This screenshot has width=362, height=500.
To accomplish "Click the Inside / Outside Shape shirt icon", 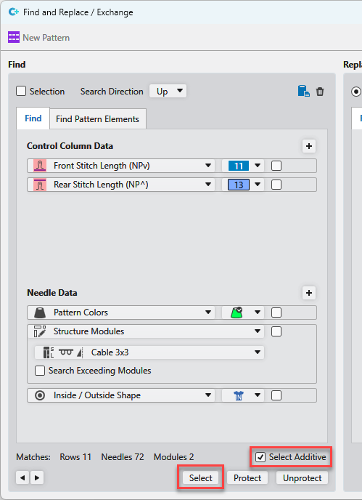I will pos(239,395).
